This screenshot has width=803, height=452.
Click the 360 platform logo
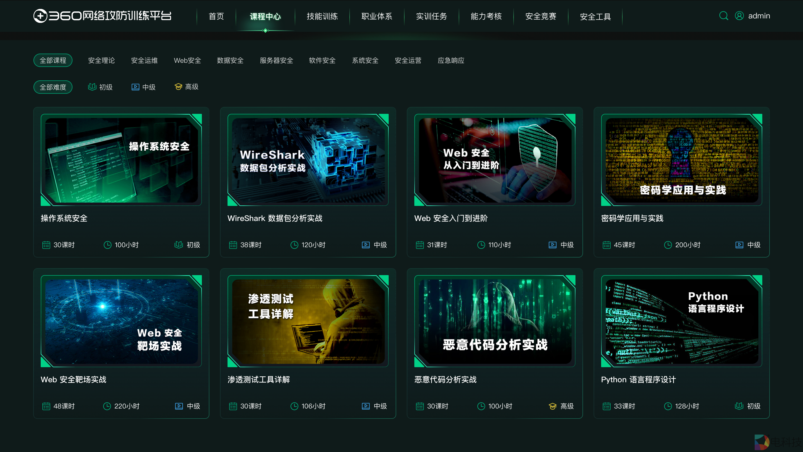pos(102,16)
